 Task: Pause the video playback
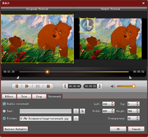pos(17,86)
